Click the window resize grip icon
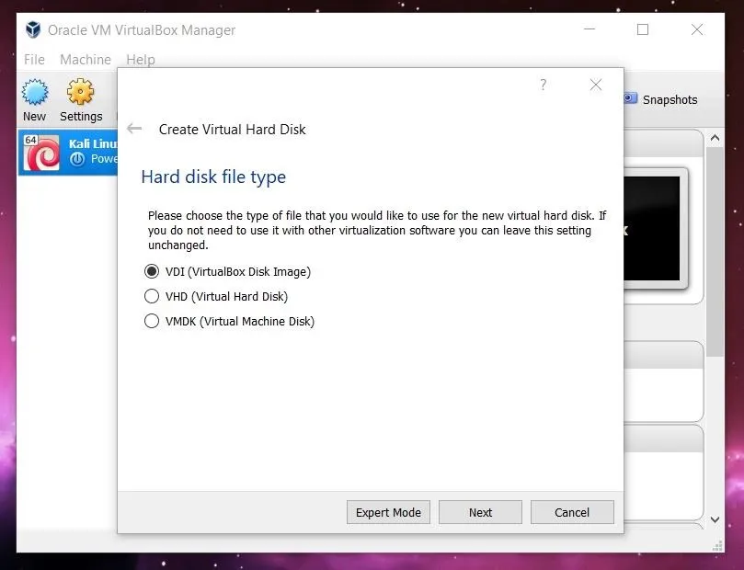Image resolution: width=744 pixels, height=570 pixels. pos(717,546)
